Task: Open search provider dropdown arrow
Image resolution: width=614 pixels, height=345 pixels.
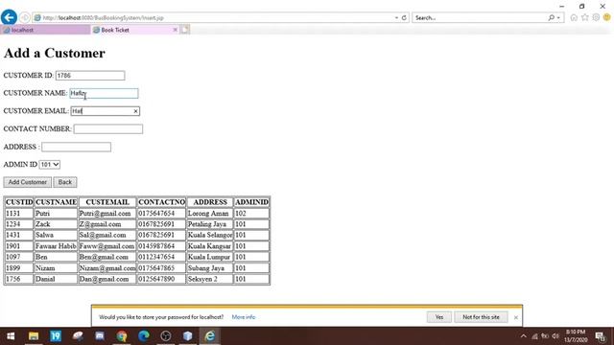Action: click(x=558, y=17)
